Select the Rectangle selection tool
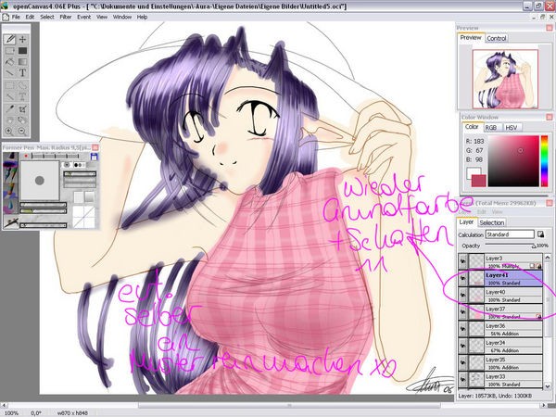This screenshot has width=556, height=417. pos(9,84)
